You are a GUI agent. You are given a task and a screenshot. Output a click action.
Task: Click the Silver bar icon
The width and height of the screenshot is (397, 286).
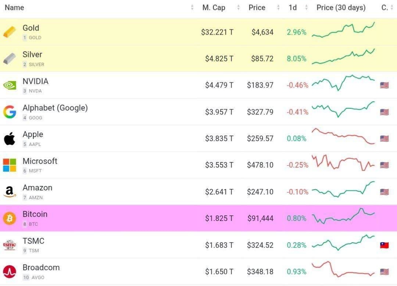point(10,59)
